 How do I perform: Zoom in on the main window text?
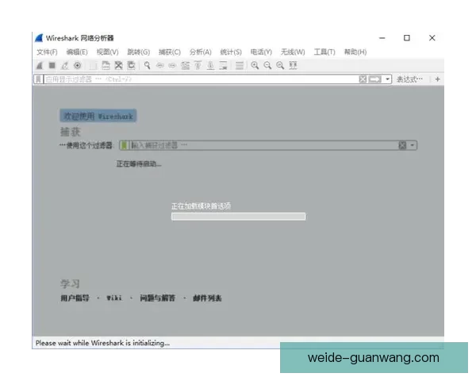pos(255,65)
